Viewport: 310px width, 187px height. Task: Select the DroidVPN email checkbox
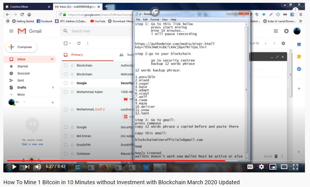pyautogui.click(x=66, y=145)
